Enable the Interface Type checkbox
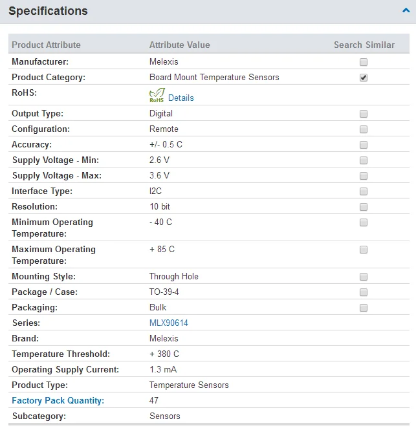The width and height of the screenshot is (416, 430). click(364, 191)
